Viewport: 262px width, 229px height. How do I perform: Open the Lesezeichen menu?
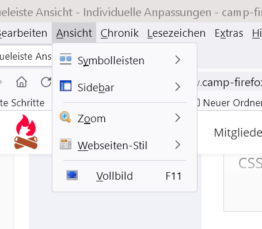(x=176, y=33)
